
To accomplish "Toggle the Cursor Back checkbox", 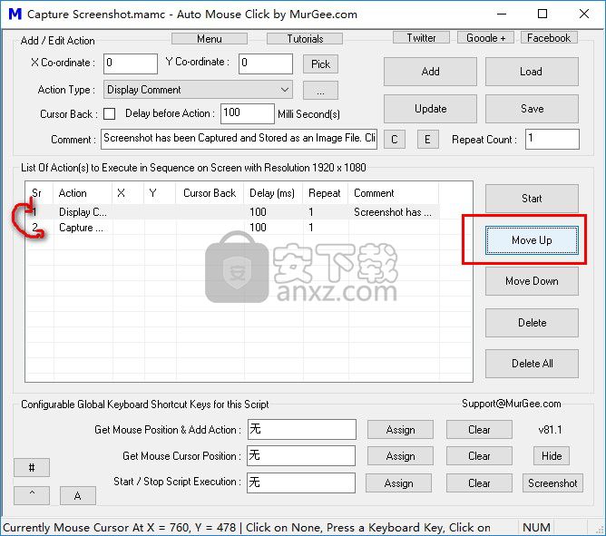I will [110, 114].
